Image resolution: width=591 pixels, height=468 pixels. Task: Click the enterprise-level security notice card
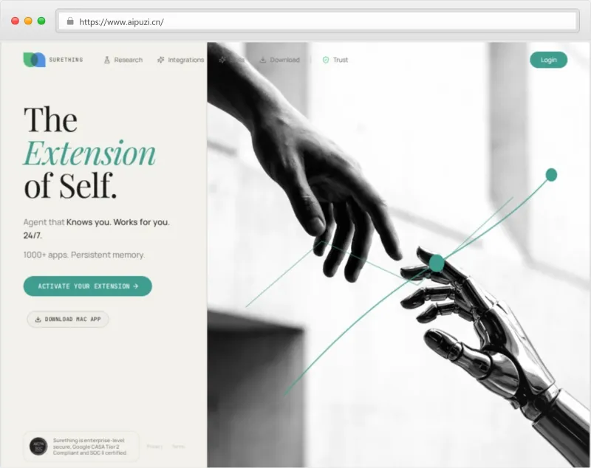click(x=81, y=447)
